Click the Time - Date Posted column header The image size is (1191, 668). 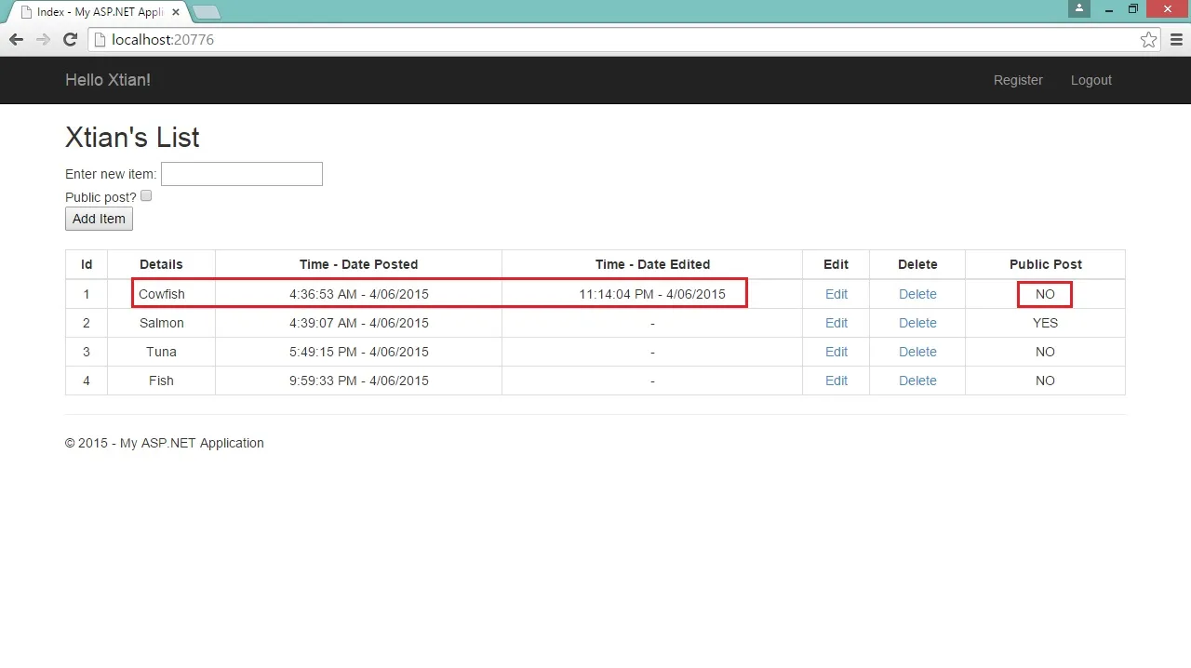pyautogui.click(x=359, y=264)
